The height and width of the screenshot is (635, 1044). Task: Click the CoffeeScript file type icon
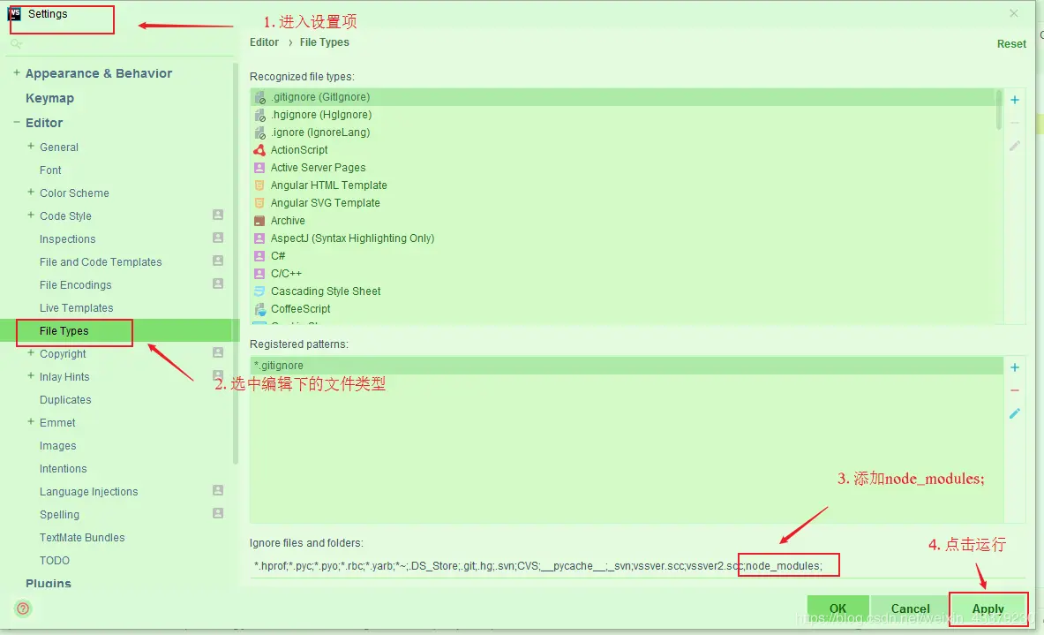260,309
